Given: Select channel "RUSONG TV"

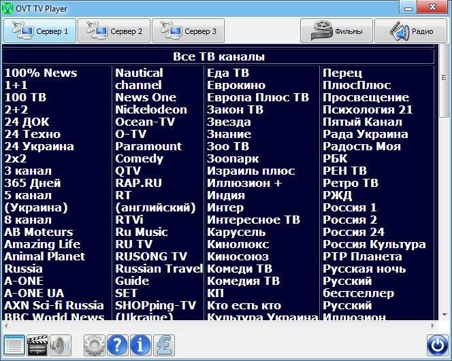Looking at the screenshot, I should [x=151, y=256].
